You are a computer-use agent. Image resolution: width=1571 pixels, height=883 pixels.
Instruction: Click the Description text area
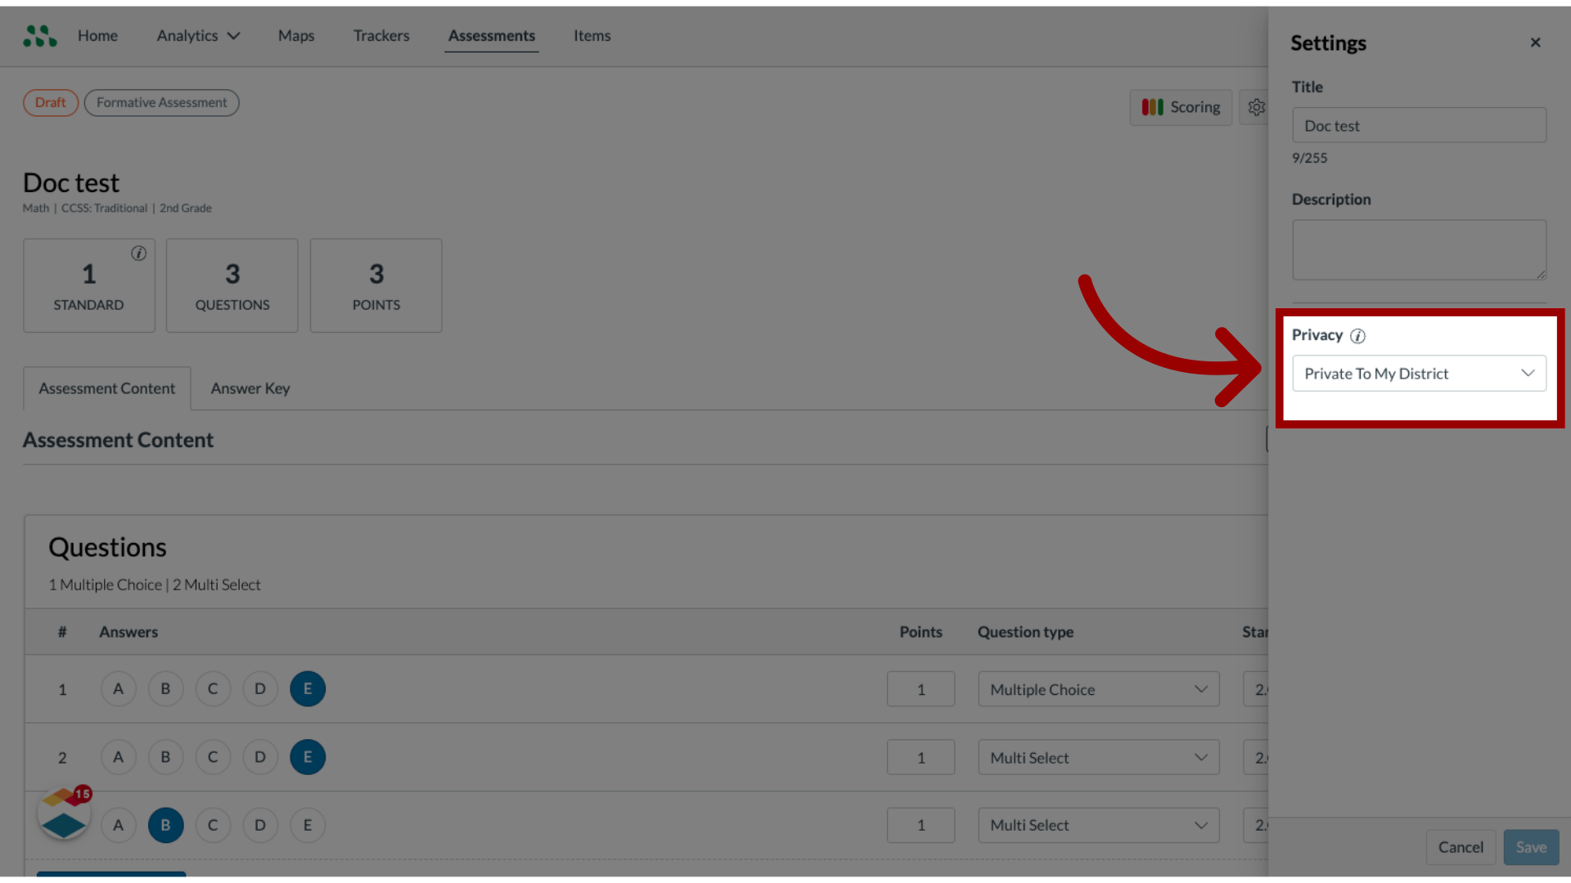[x=1419, y=250]
